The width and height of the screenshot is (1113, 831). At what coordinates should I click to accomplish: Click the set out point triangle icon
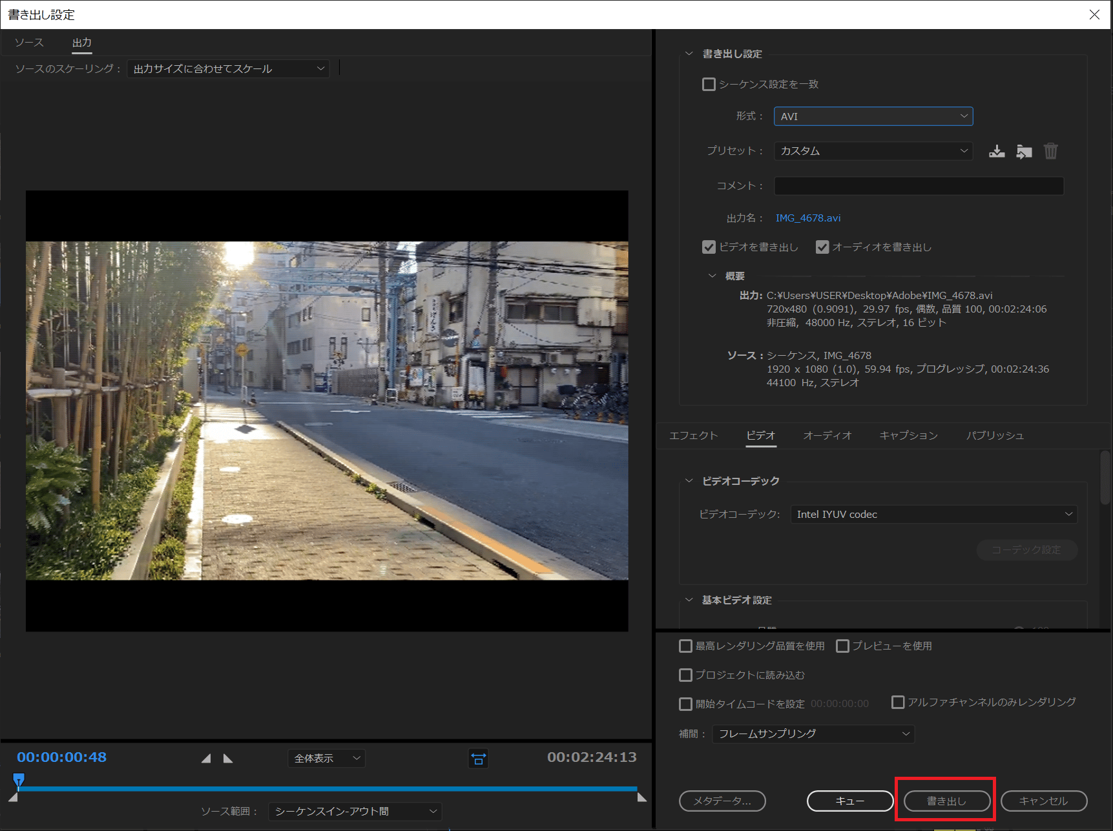pyautogui.click(x=228, y=758)
